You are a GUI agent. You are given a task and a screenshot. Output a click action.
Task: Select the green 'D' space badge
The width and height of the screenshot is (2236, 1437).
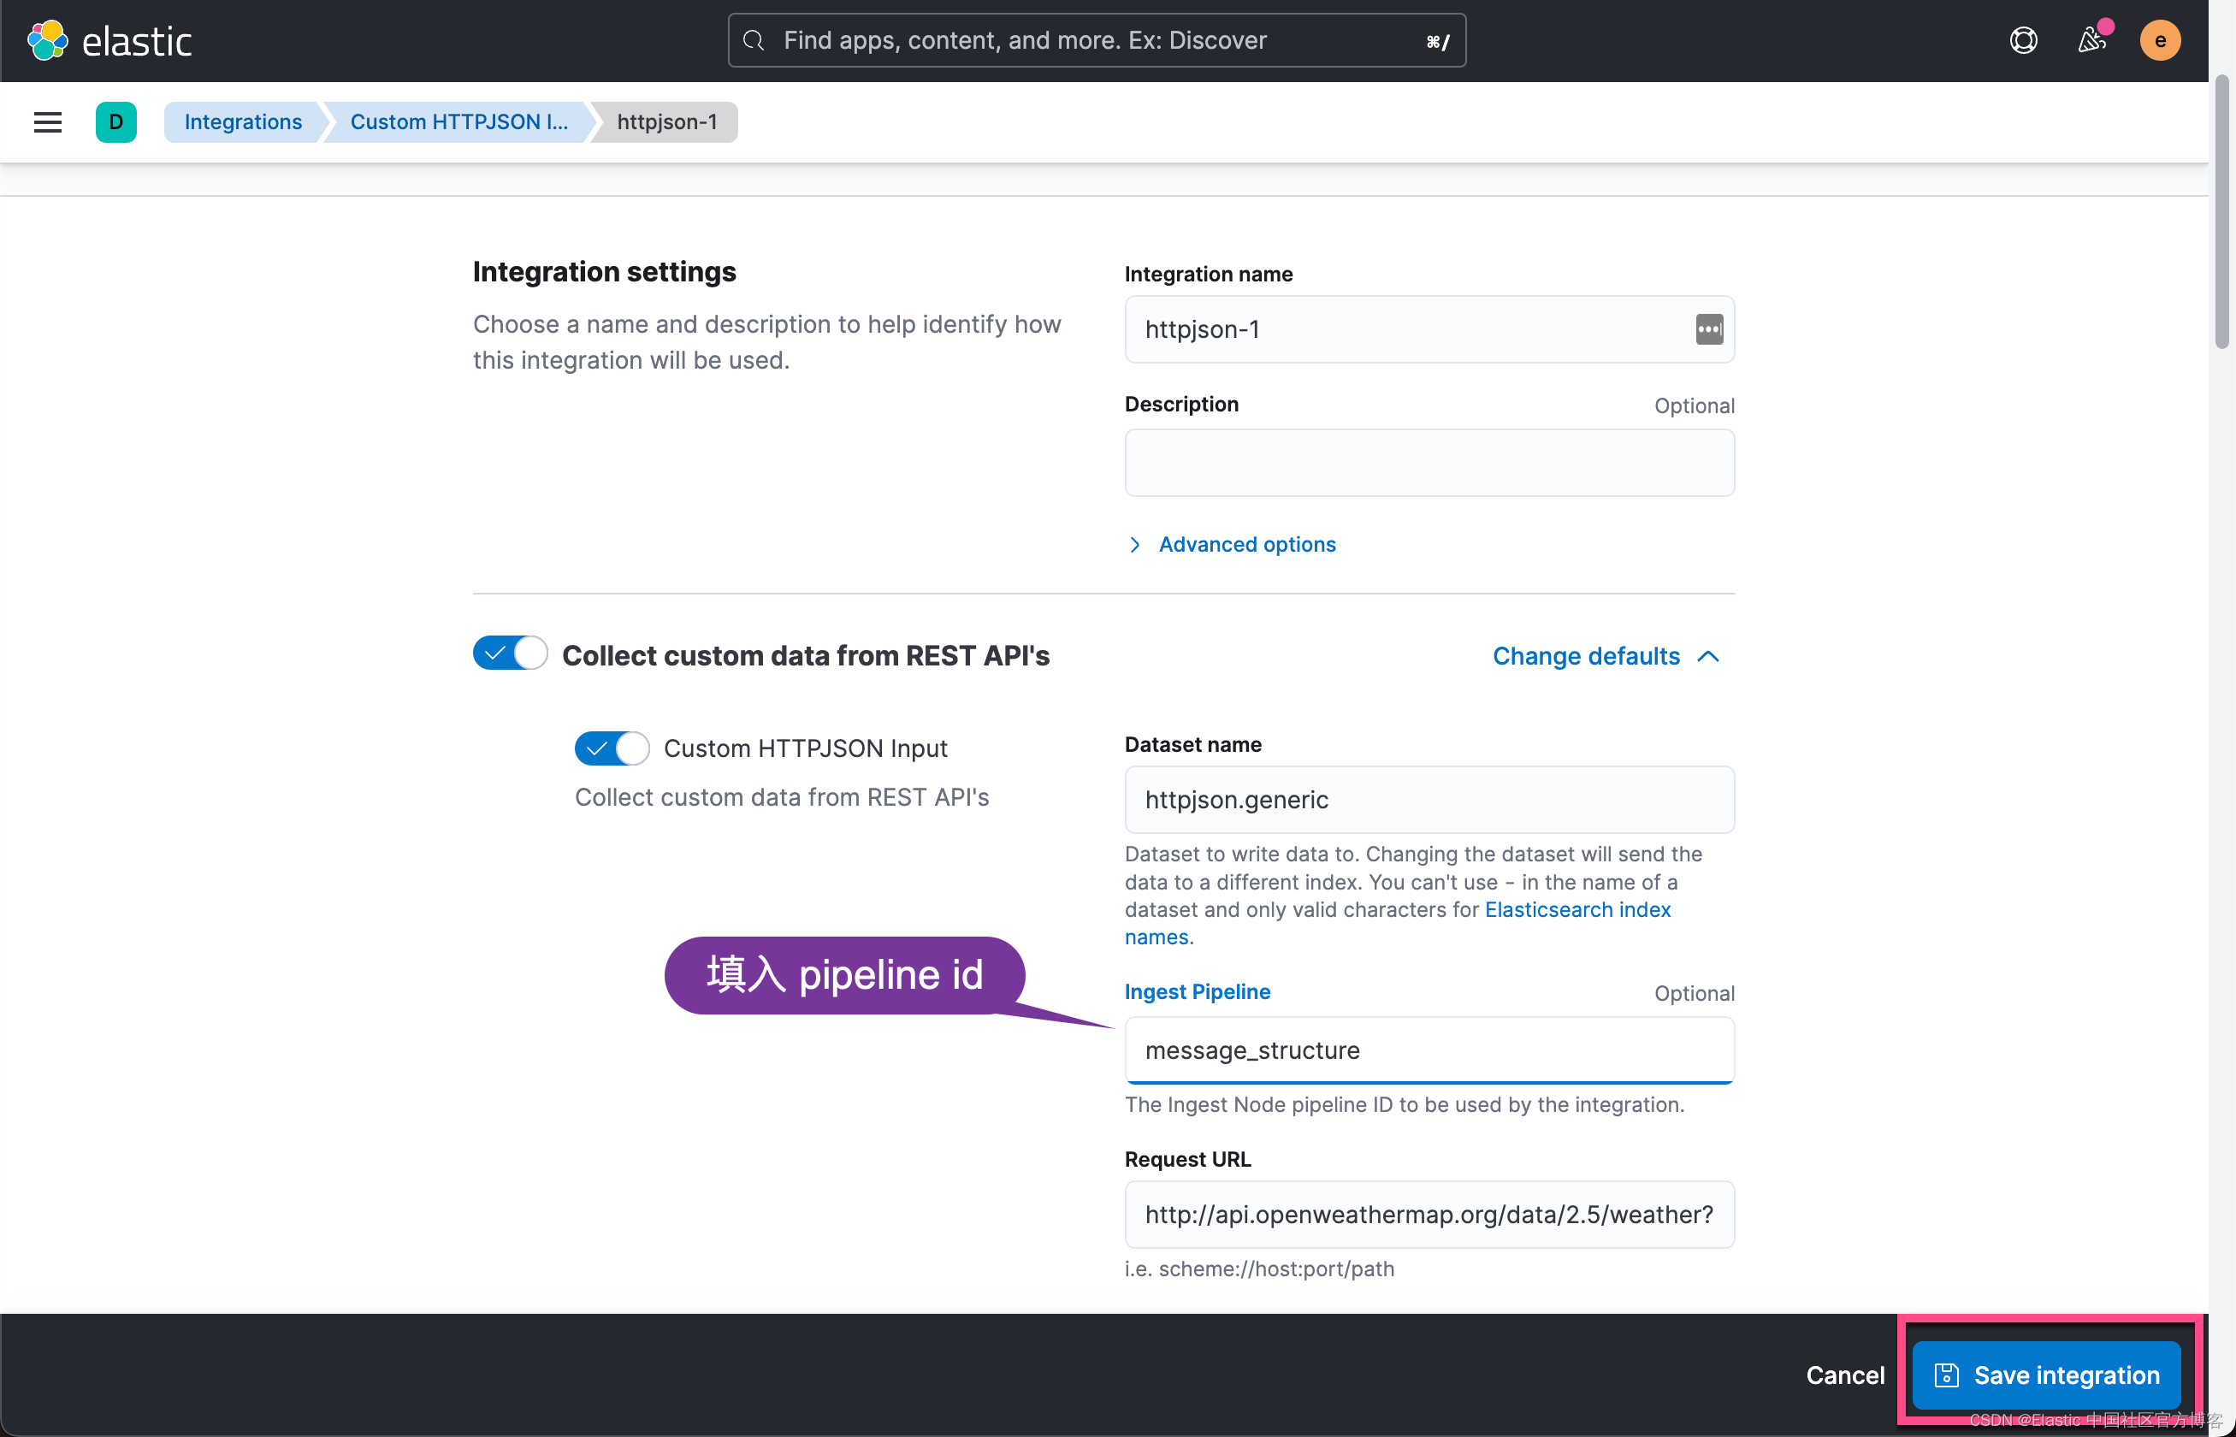click(115, 121)
